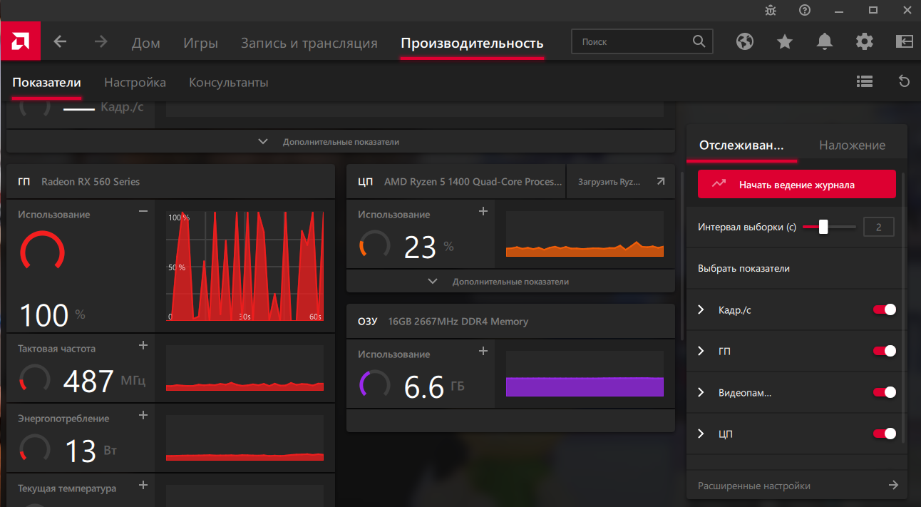921x507 pixels.
Task: Expand top Дополнительные показатели section
Action: 341,142
